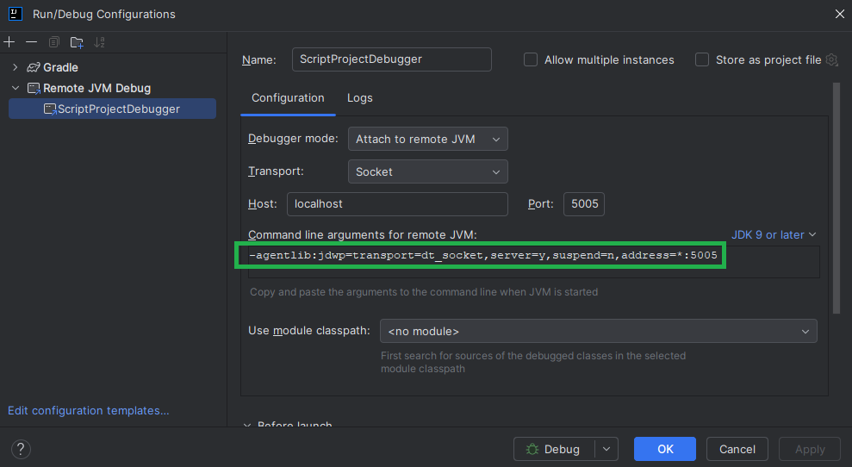Click the Host input field

coord(397,204)
